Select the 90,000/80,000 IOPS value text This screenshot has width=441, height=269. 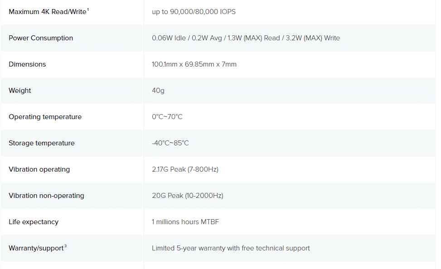(x=194, y=12)
